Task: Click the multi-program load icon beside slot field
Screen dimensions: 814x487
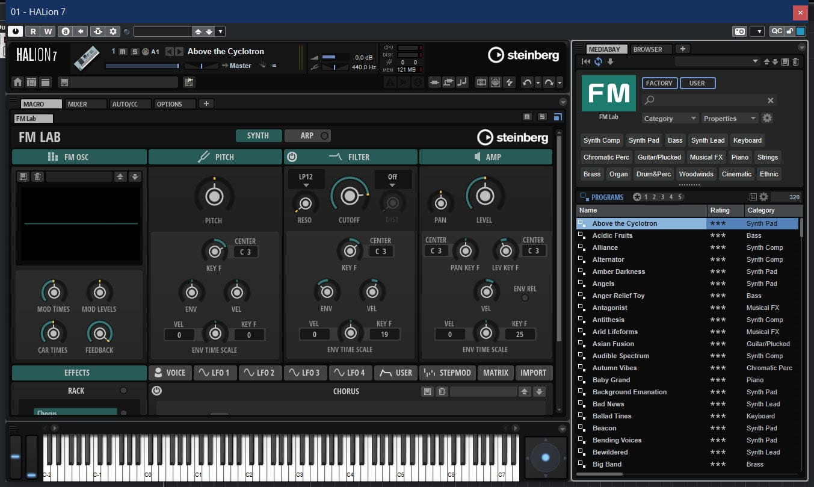Action: 190,82
